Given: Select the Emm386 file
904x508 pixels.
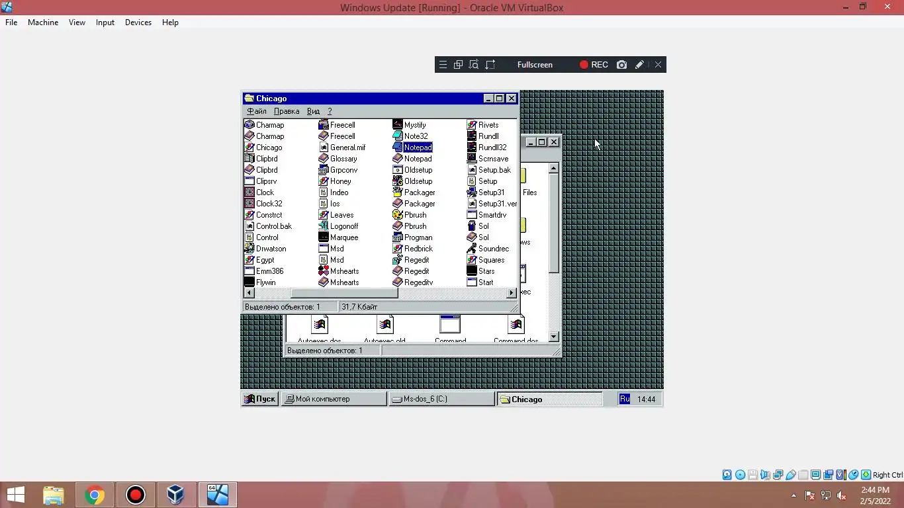Looking at the screenshot, I should click(x=263, y=271).
